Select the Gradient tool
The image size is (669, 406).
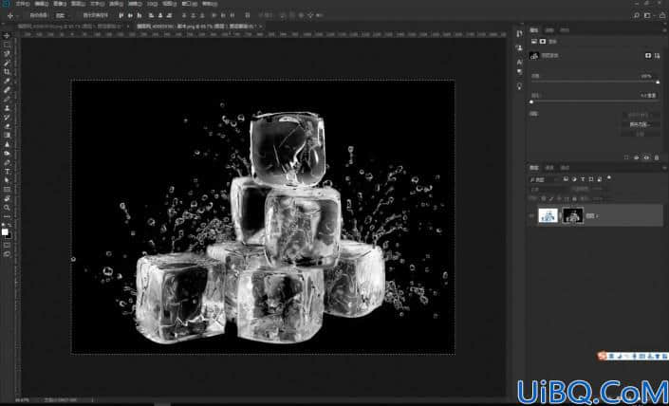coord(7,136)
